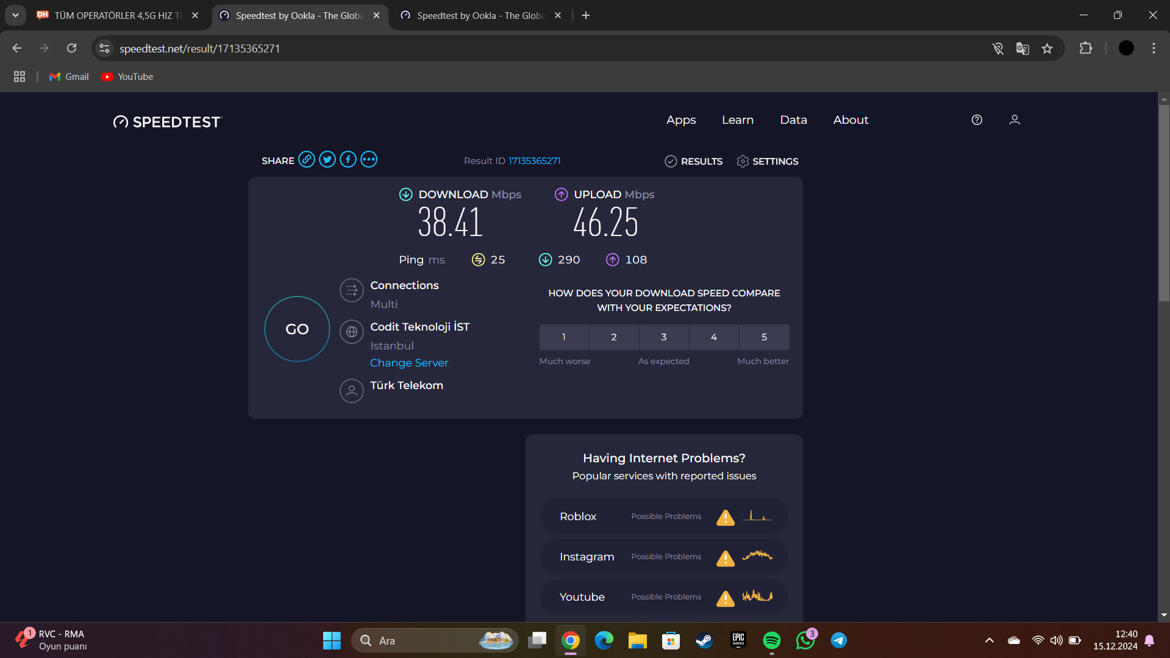The width and height of the screenshot is (1170, 658).
Task: Rate download speed as 3, as expected
Action: [664, 337]
